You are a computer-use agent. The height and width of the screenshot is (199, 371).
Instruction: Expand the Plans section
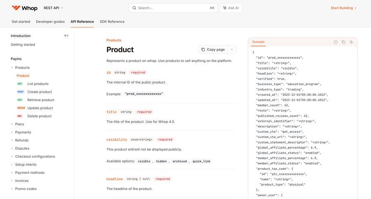[x=12, y=124]
